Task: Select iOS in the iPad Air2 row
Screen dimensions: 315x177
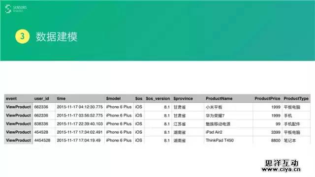Action: pyautogui.click(x=139, y=132)
